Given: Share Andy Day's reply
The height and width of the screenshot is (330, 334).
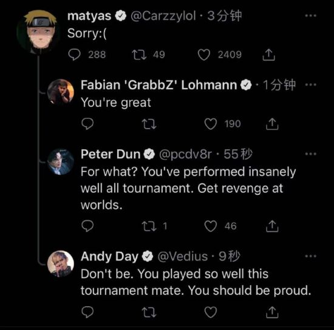Looking at the screenshot, I should pos(272,312).
